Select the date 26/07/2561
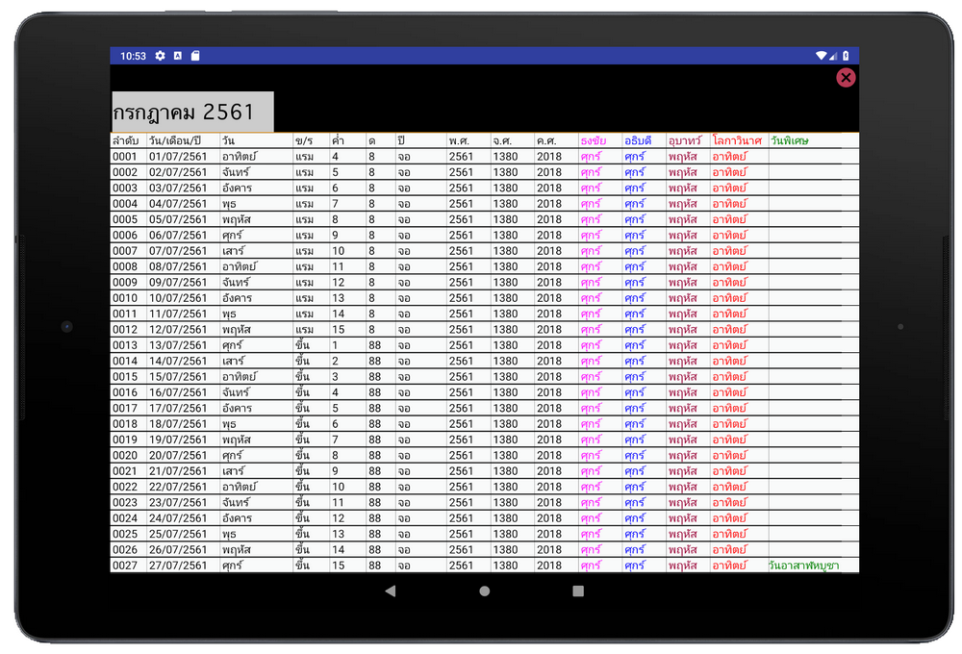 pos(178,550)
